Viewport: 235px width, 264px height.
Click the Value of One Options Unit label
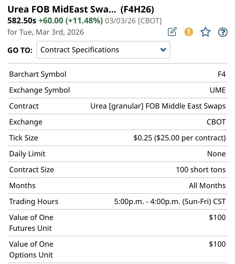pyautogui.click(x=31, y=249)
